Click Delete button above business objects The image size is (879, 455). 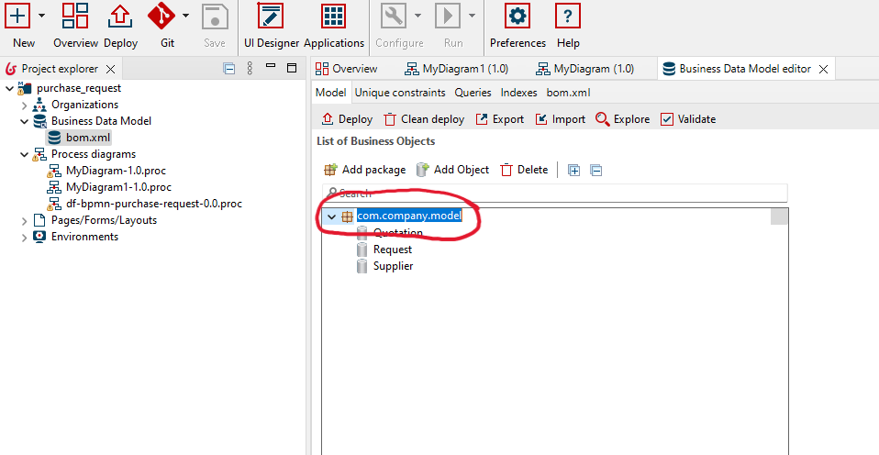pyautogui.click(x=524, y=170)
